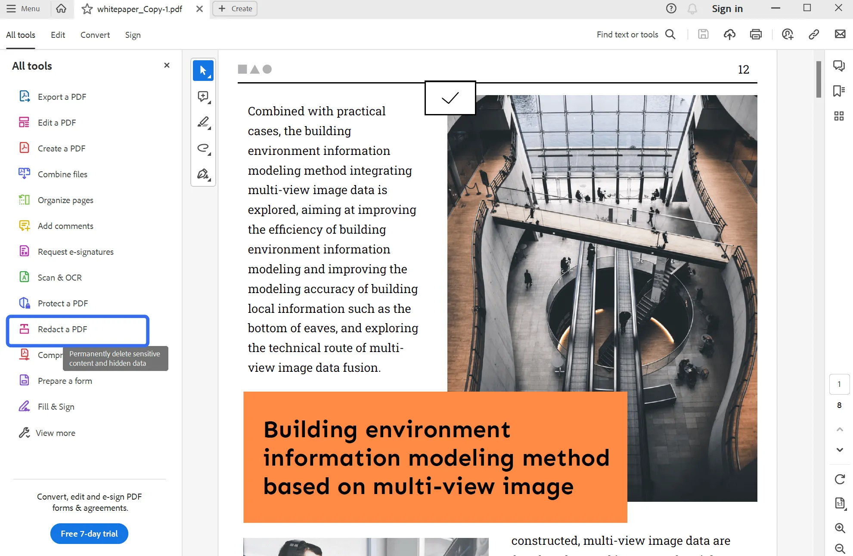Click the Add comments tool
This screenshot has width=853, height=556.
65,225
